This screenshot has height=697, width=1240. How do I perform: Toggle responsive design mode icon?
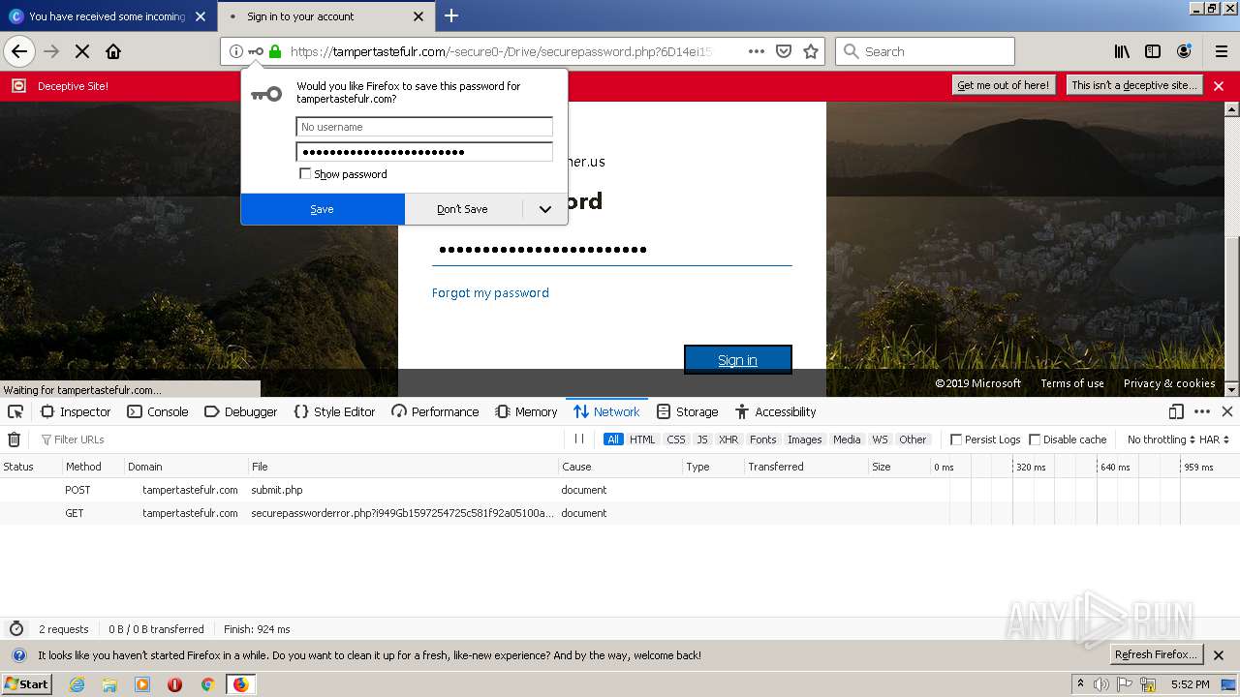[1176, 411]
